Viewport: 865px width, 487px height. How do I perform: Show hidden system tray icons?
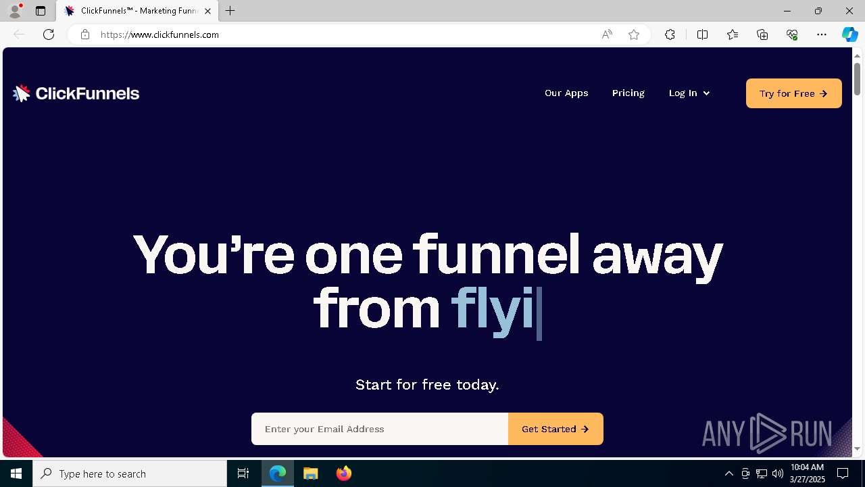click(x=728, y=473)
